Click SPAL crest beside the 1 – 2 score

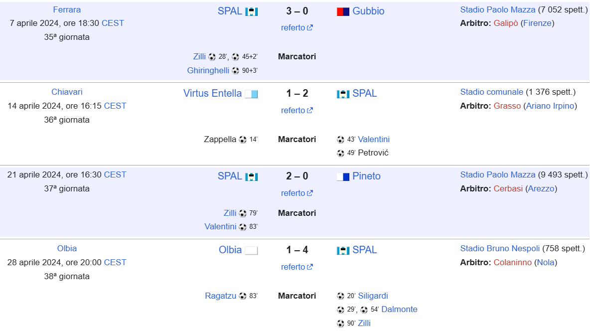[x=343, y=94]
